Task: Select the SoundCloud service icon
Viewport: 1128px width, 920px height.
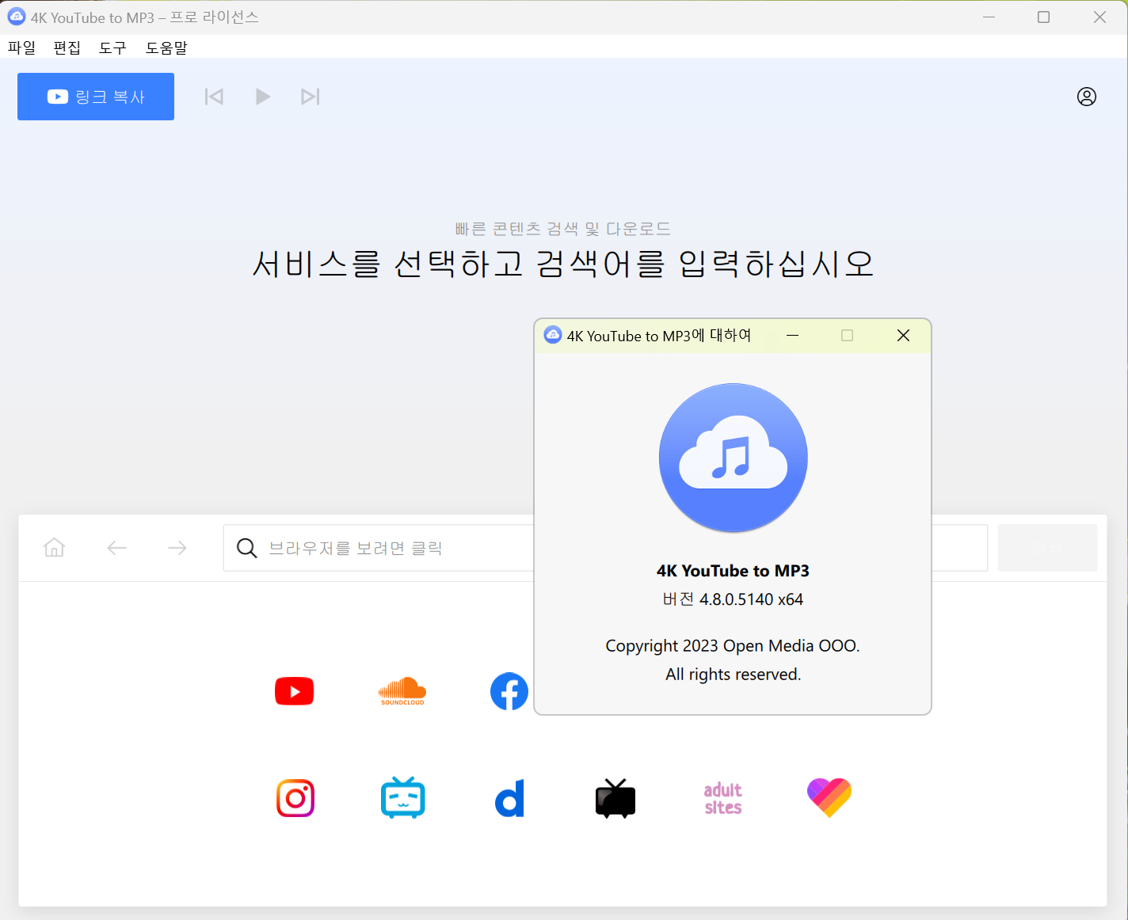Action: pos(402,691)
